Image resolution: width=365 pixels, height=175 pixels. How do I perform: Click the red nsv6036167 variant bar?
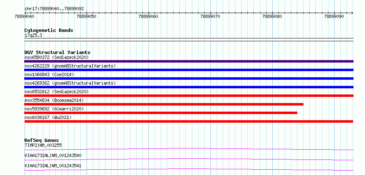[189, 121]
